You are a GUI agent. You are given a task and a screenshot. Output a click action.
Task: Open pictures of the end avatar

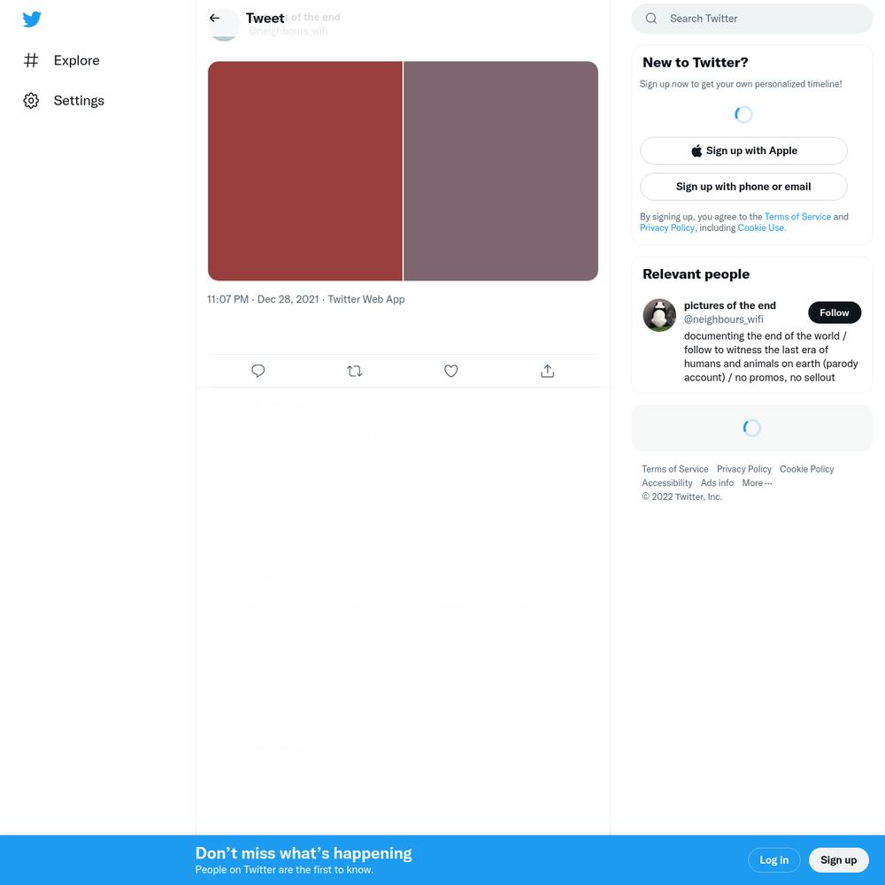point(659,315)
